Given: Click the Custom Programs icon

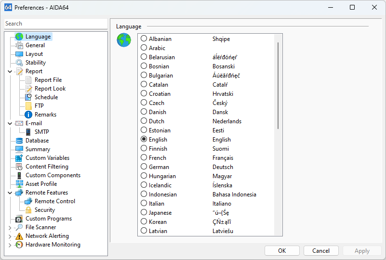Looking at the screenshot, I should pyautogui.click(x=19, y=219).
